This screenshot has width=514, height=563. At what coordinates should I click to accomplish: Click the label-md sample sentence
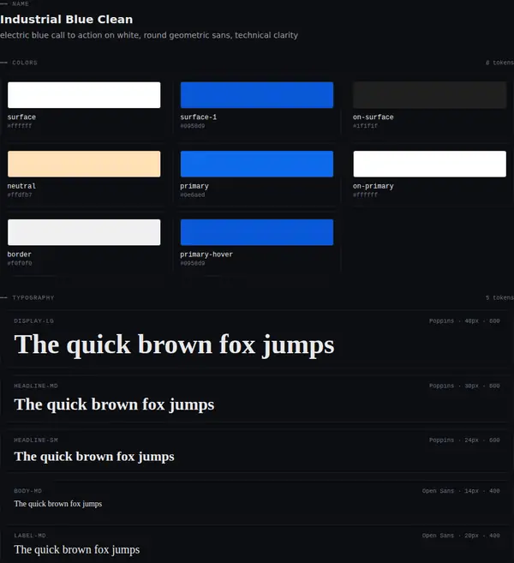tap(77, 550)
